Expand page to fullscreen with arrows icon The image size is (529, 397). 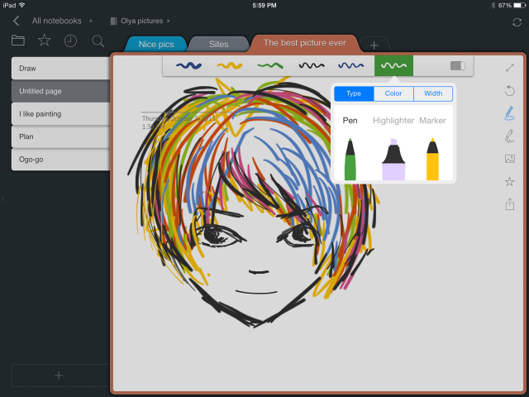(x=509, y=68)
